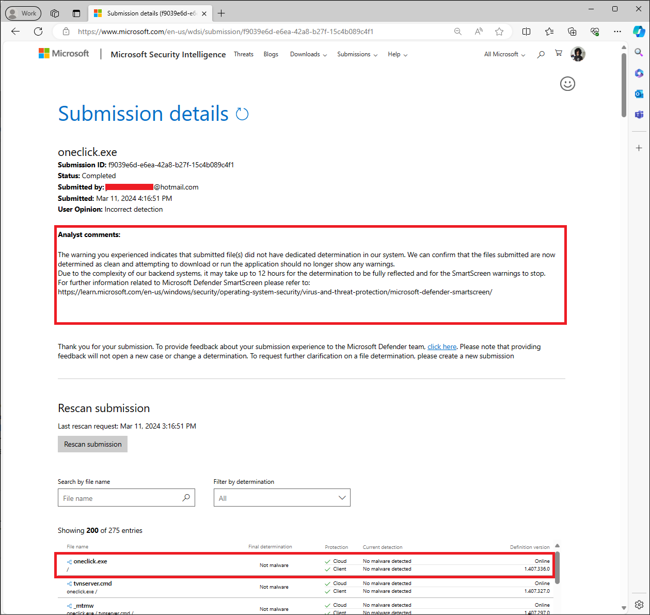Viewport: 650px width, 615px height.
Task: Click the file list scrollbar thumb
Action: pyautogui.click(x=557, y=567)
